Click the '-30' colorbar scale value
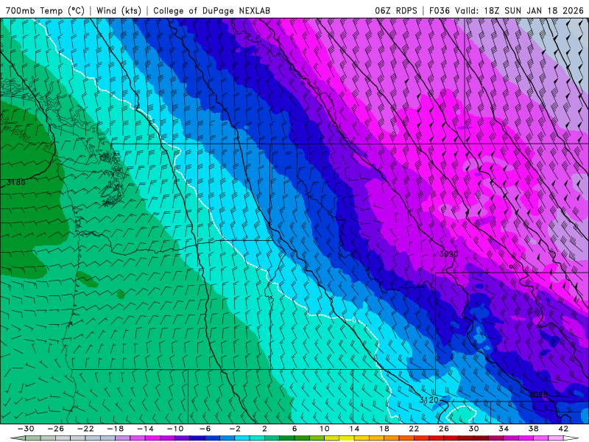 coord(26,429)
